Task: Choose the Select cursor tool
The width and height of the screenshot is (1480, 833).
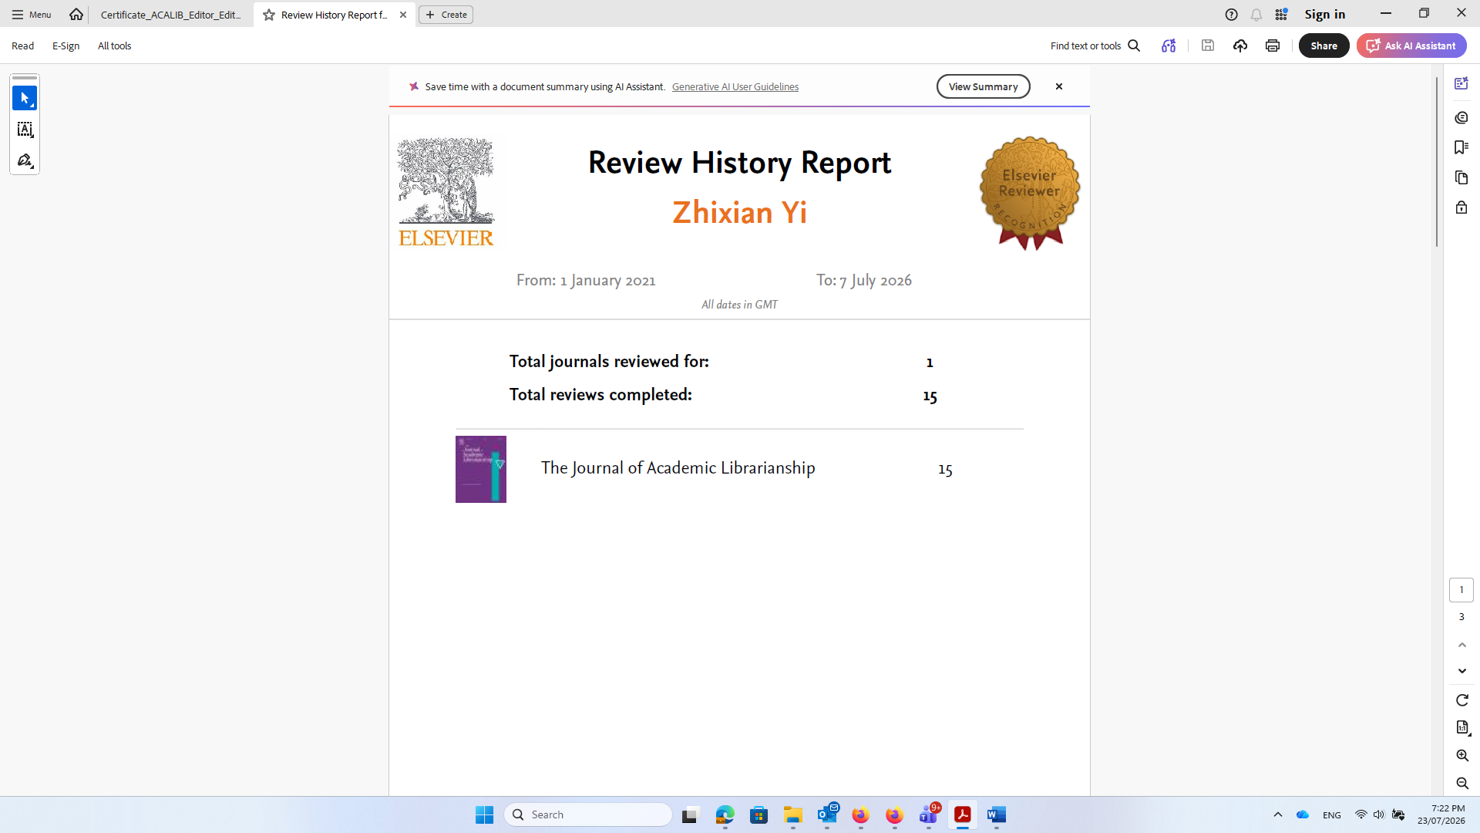Action: click(x=25, y=98)
